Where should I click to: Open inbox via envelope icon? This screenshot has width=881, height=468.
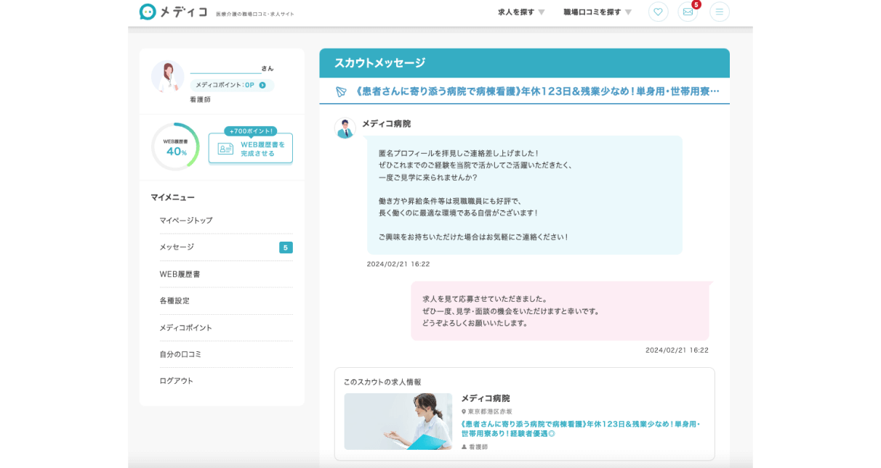[687, 12]
